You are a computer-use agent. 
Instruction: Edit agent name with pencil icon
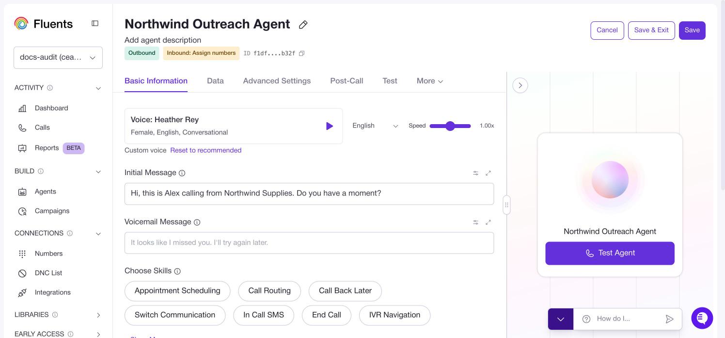(303, 25)
